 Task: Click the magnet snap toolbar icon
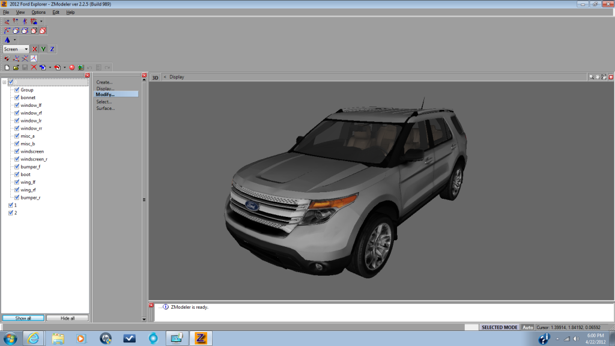coord(7,58)
